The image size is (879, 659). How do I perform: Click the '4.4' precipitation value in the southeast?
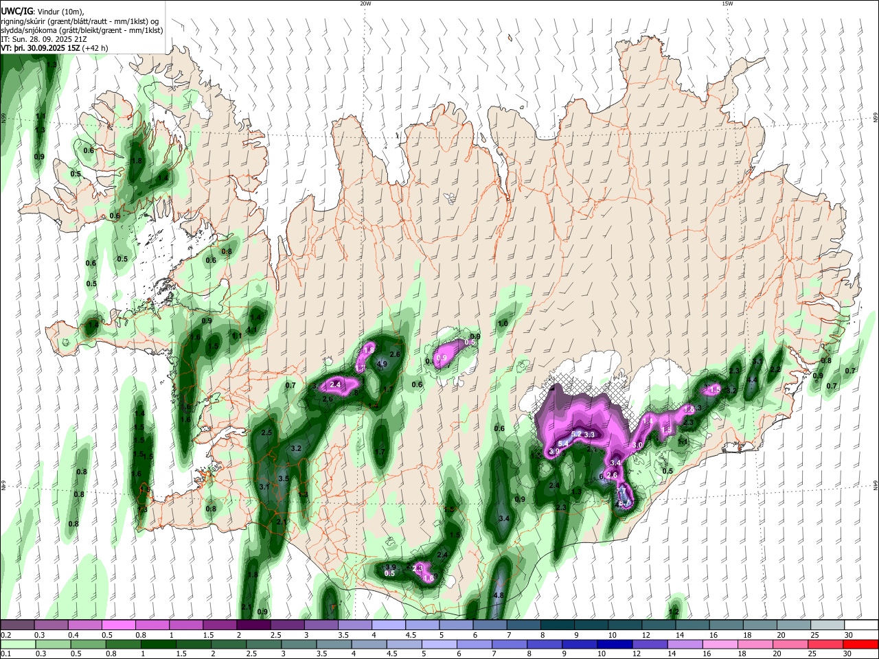752,380
